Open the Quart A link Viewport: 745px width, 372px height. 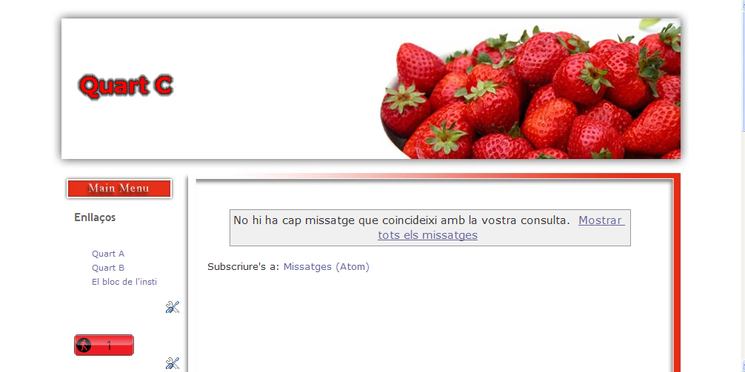(108, 254)
